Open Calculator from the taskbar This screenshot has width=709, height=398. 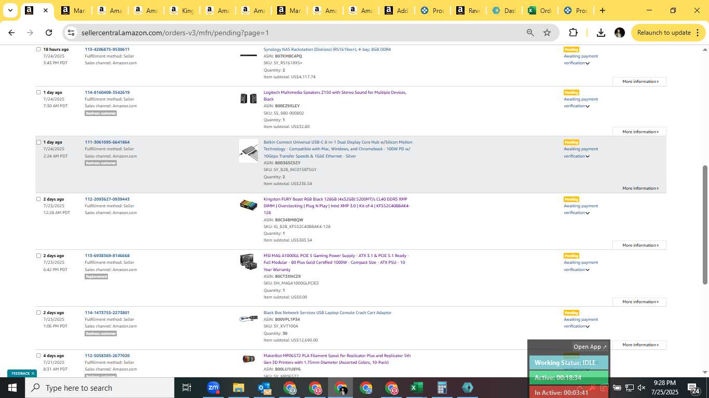442,388
